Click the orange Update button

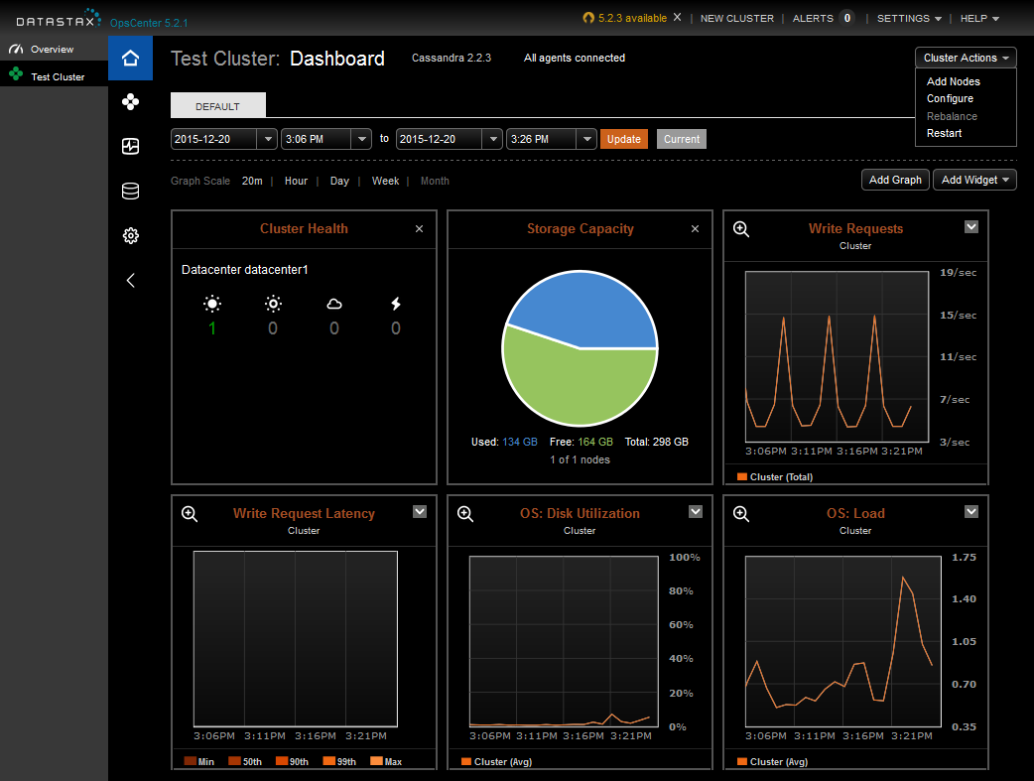(623, 139)
